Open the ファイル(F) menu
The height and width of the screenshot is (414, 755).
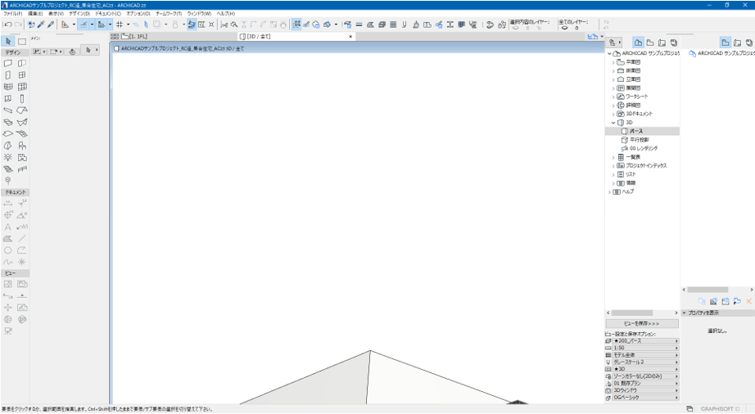12,14
